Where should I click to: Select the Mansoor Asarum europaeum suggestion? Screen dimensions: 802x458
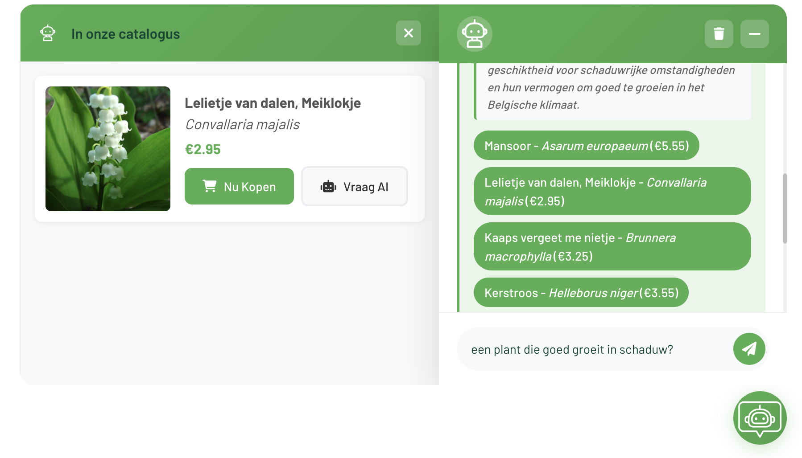586,146
